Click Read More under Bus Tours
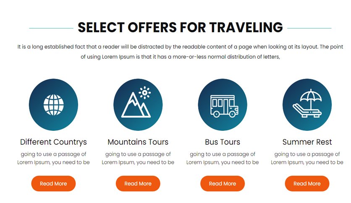Screen dimensions: 351x203 click(223, 184)
